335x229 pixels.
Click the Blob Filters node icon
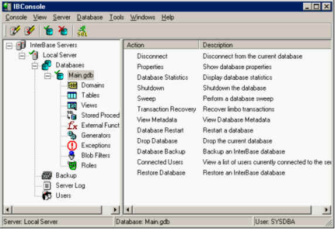[x=72, y=156]
